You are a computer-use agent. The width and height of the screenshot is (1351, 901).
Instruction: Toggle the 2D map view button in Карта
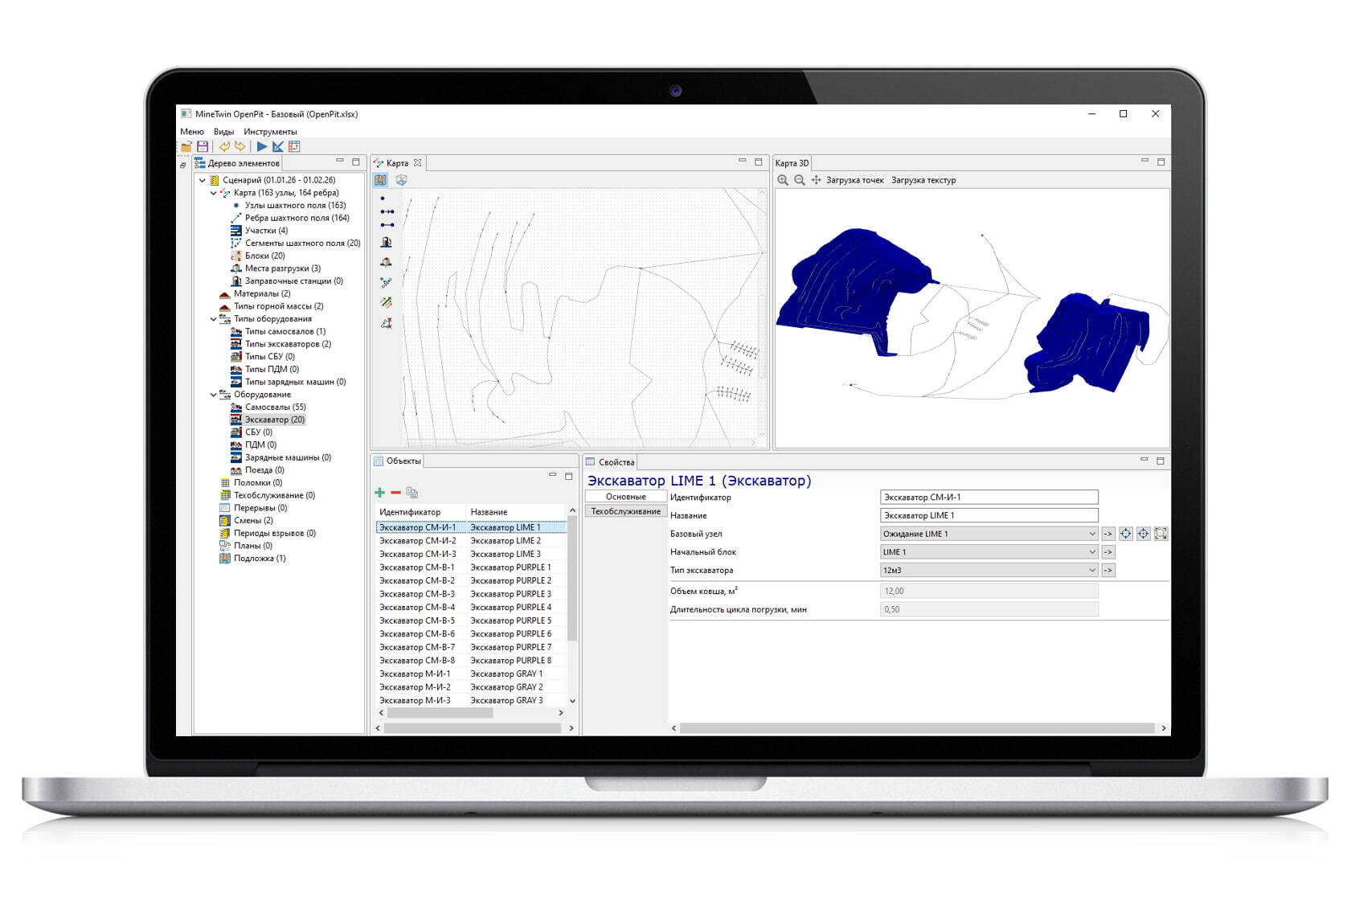381,180
